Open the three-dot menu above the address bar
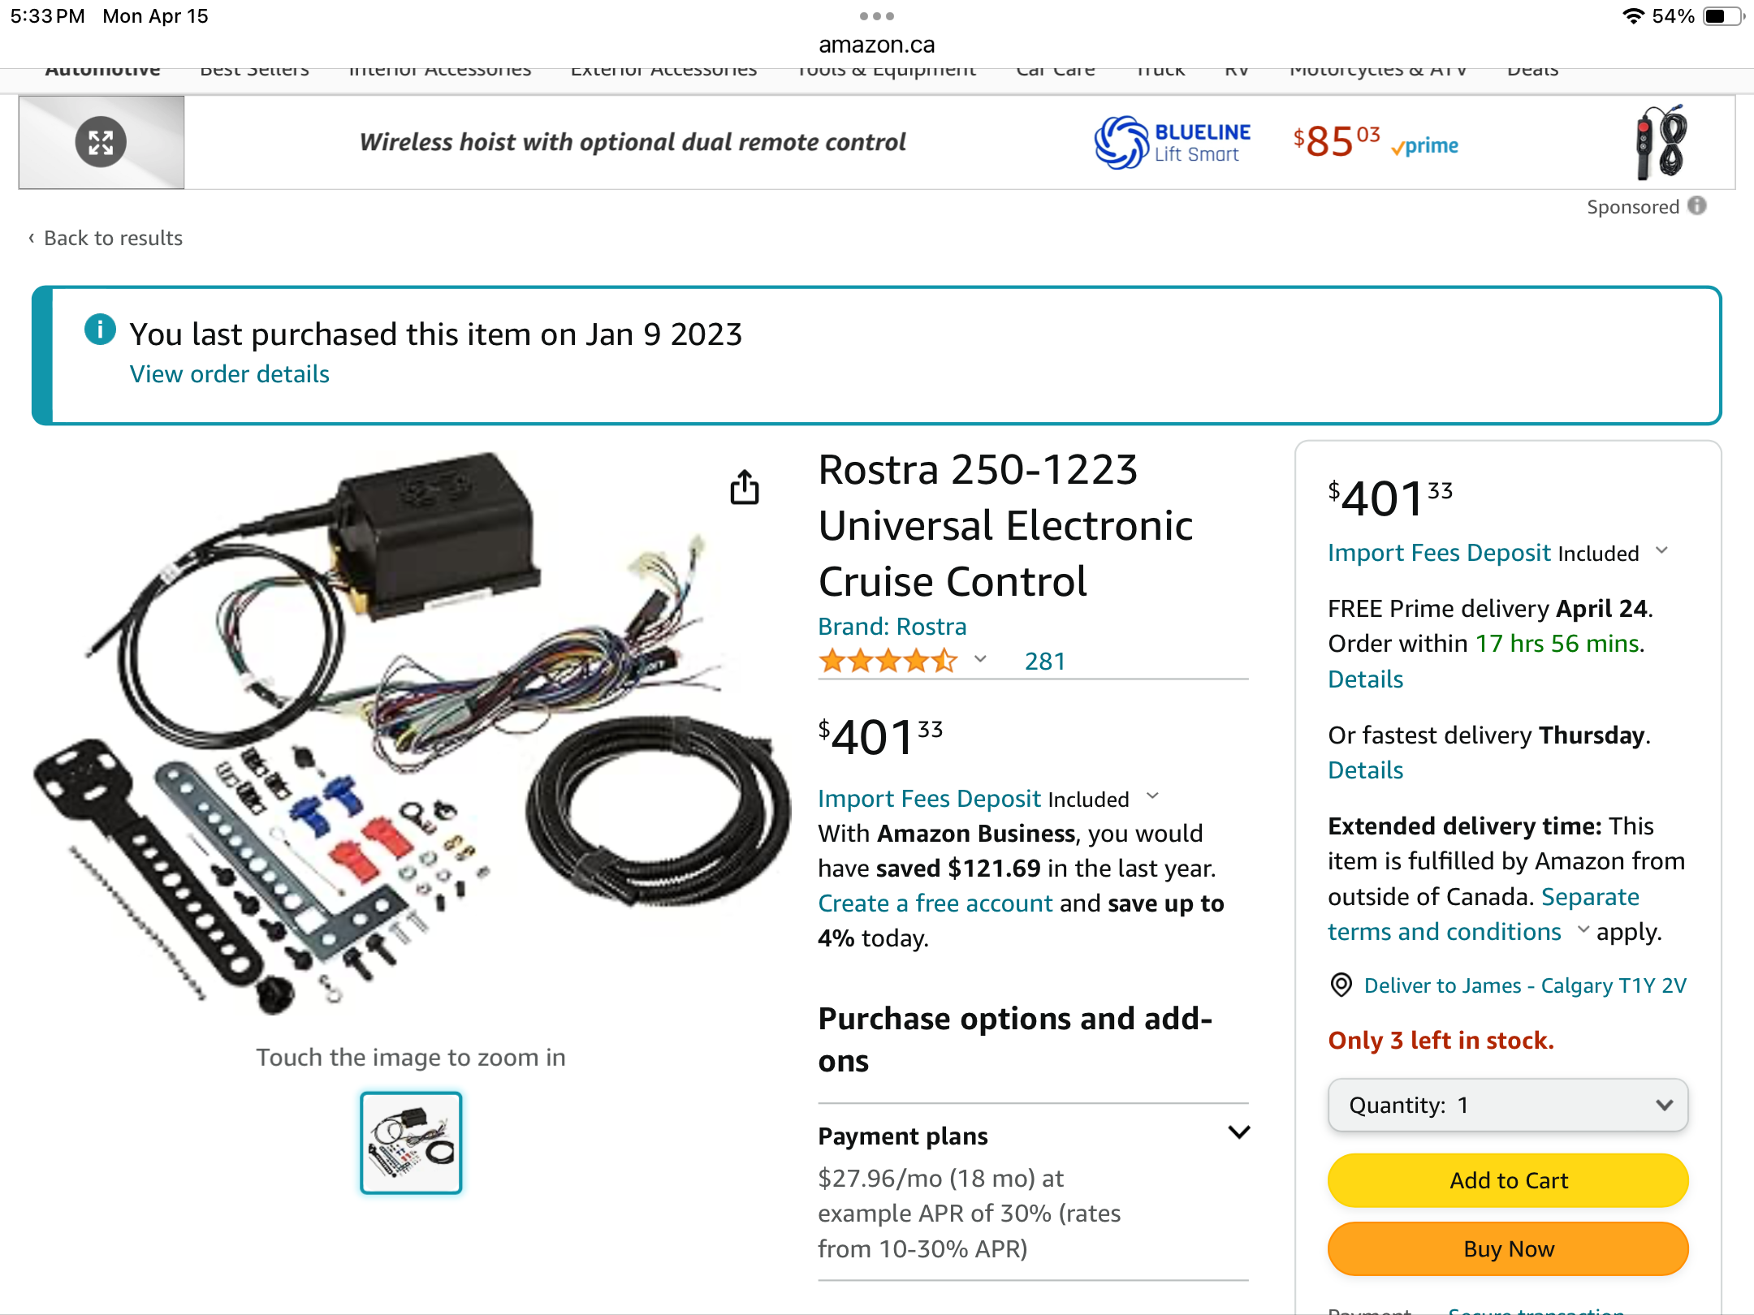1754x1315 pixels. click(x=877, y=16)
